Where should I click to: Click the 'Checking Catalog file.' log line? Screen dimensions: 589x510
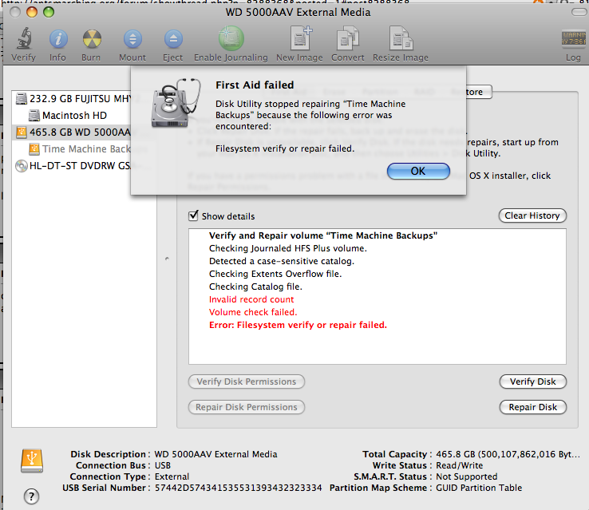[255, 287]
